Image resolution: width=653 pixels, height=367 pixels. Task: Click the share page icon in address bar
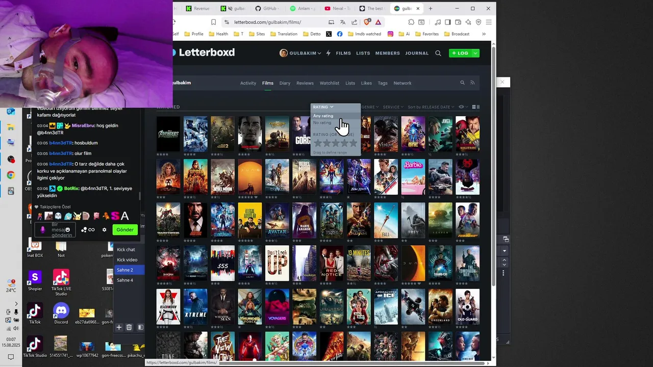[355, 22]
